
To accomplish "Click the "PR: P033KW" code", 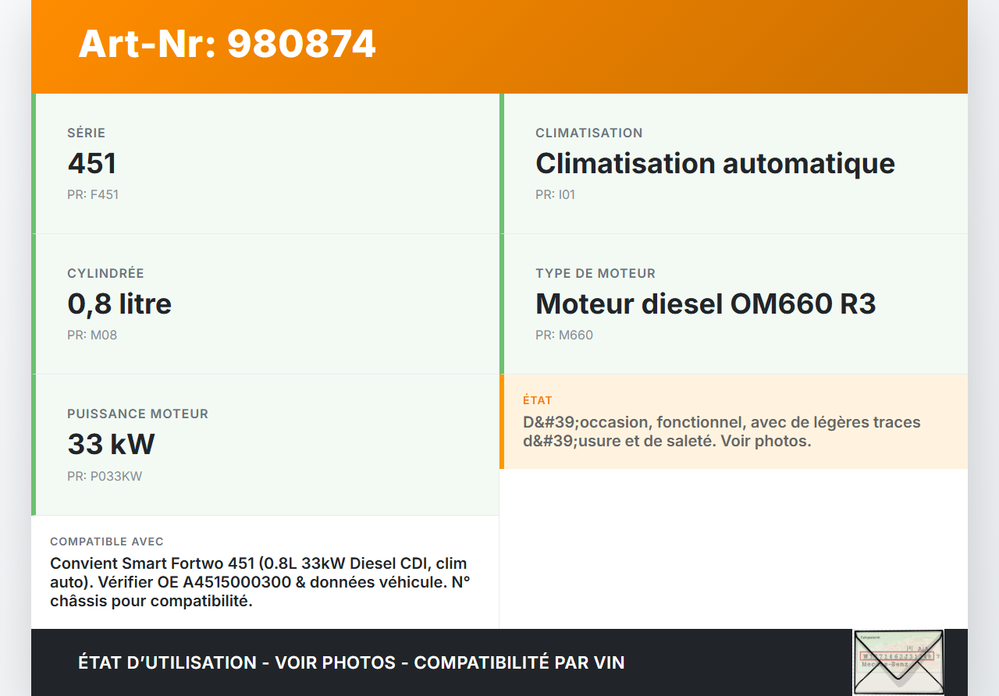I will pyautogui.click(x=105, y=476).
